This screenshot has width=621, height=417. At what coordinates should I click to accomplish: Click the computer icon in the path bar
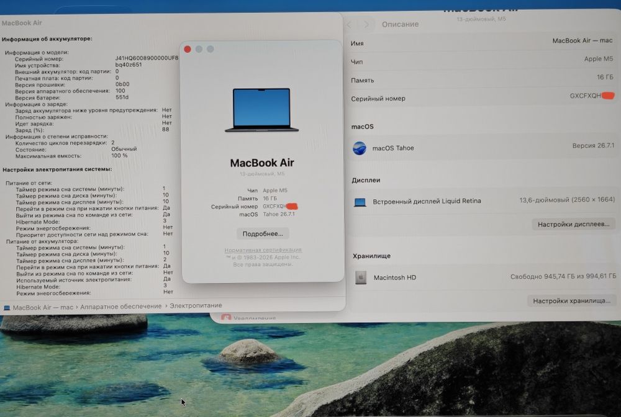7,308
